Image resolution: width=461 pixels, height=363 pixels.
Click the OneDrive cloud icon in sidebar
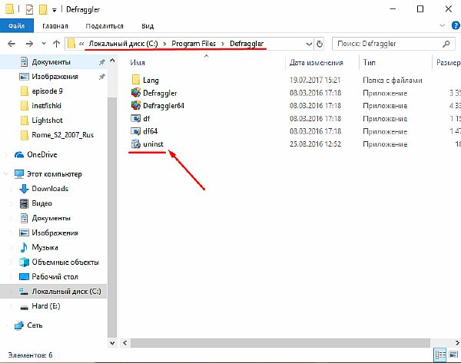(19, 153)
